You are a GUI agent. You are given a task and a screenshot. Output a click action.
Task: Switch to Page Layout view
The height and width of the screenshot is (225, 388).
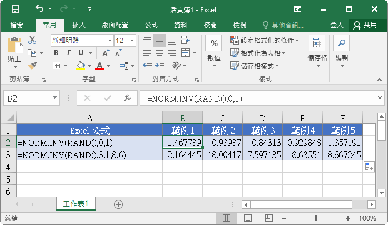tap(248, 218)
